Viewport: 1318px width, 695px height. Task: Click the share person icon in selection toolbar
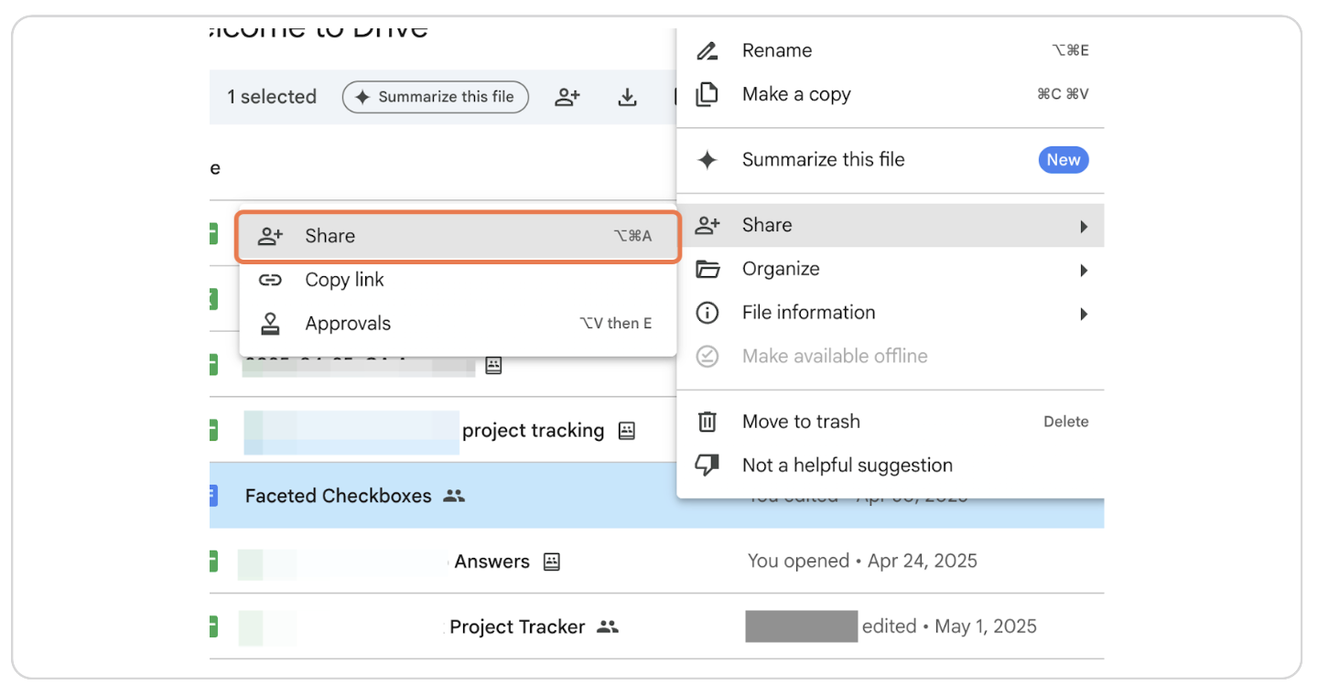click(567, 97)
